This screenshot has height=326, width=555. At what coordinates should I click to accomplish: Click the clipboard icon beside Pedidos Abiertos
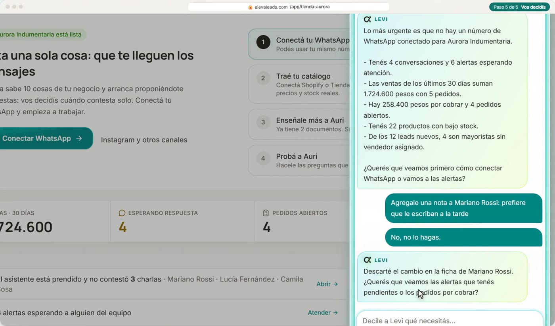coord(266,213)
